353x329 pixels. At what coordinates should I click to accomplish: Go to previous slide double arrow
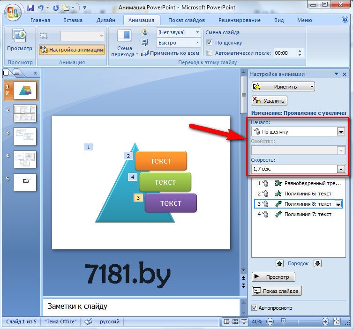click(x=243, y=278)
